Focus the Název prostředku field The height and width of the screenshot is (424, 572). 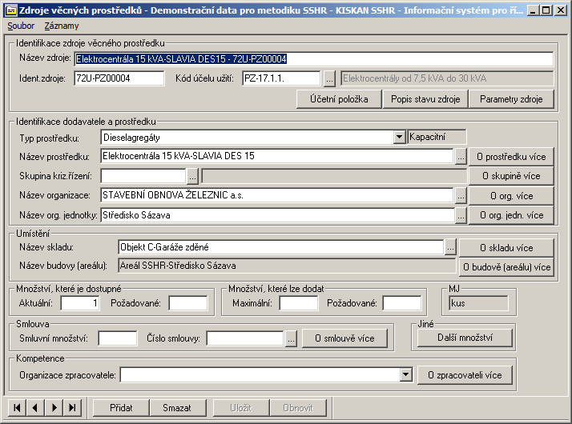[x=277, y=156]
